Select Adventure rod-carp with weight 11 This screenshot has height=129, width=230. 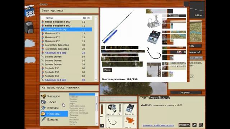[x=66, y=29]
